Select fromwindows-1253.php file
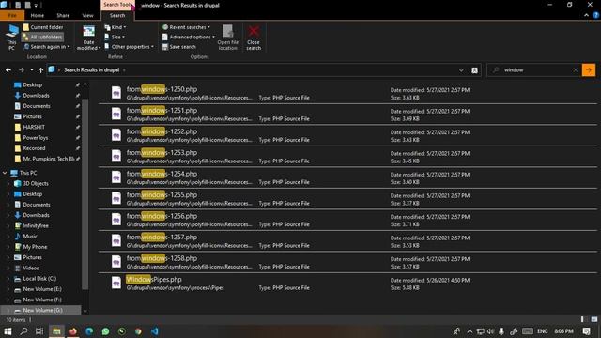This screenshot has width=601, height=338. (x=347, y=157)
